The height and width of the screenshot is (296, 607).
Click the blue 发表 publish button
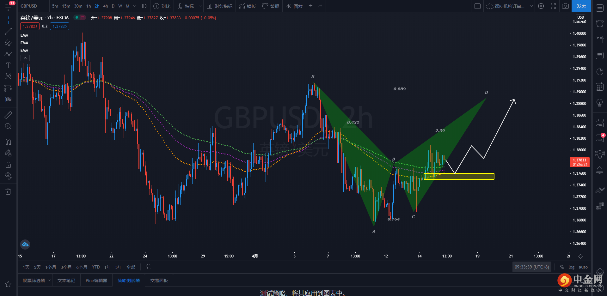(x=581, y=6)
